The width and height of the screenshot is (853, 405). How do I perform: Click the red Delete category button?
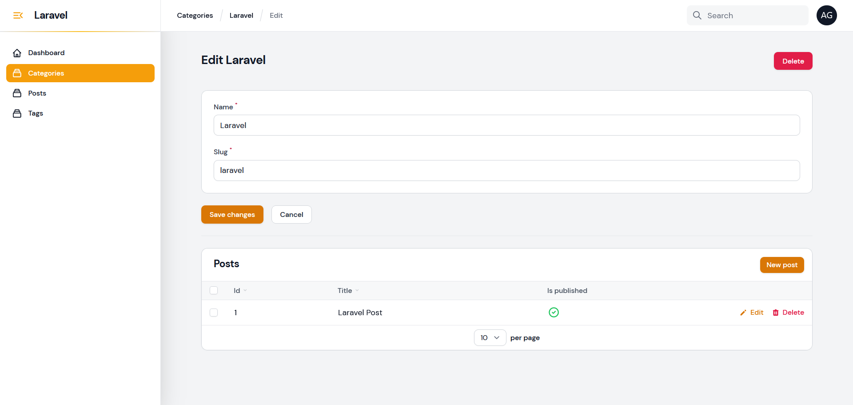click(793, 61)
